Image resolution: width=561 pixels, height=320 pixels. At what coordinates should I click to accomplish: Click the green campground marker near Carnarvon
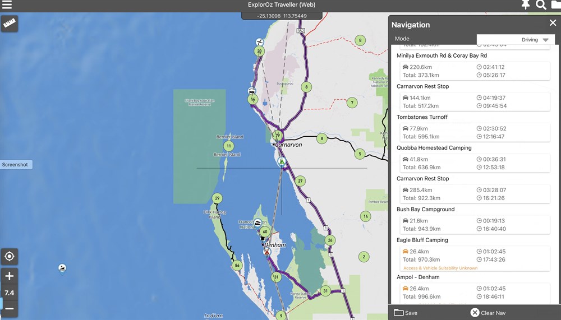[282, 161]
